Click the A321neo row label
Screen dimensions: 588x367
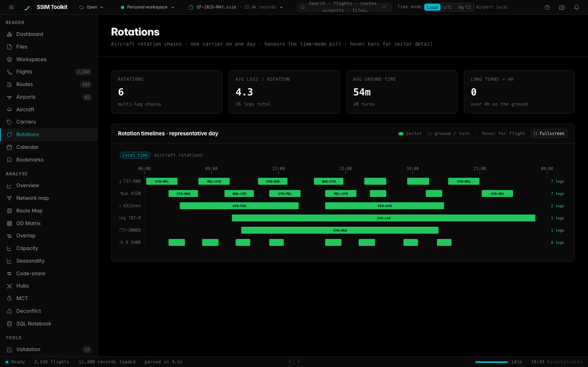tap(130, 206)
